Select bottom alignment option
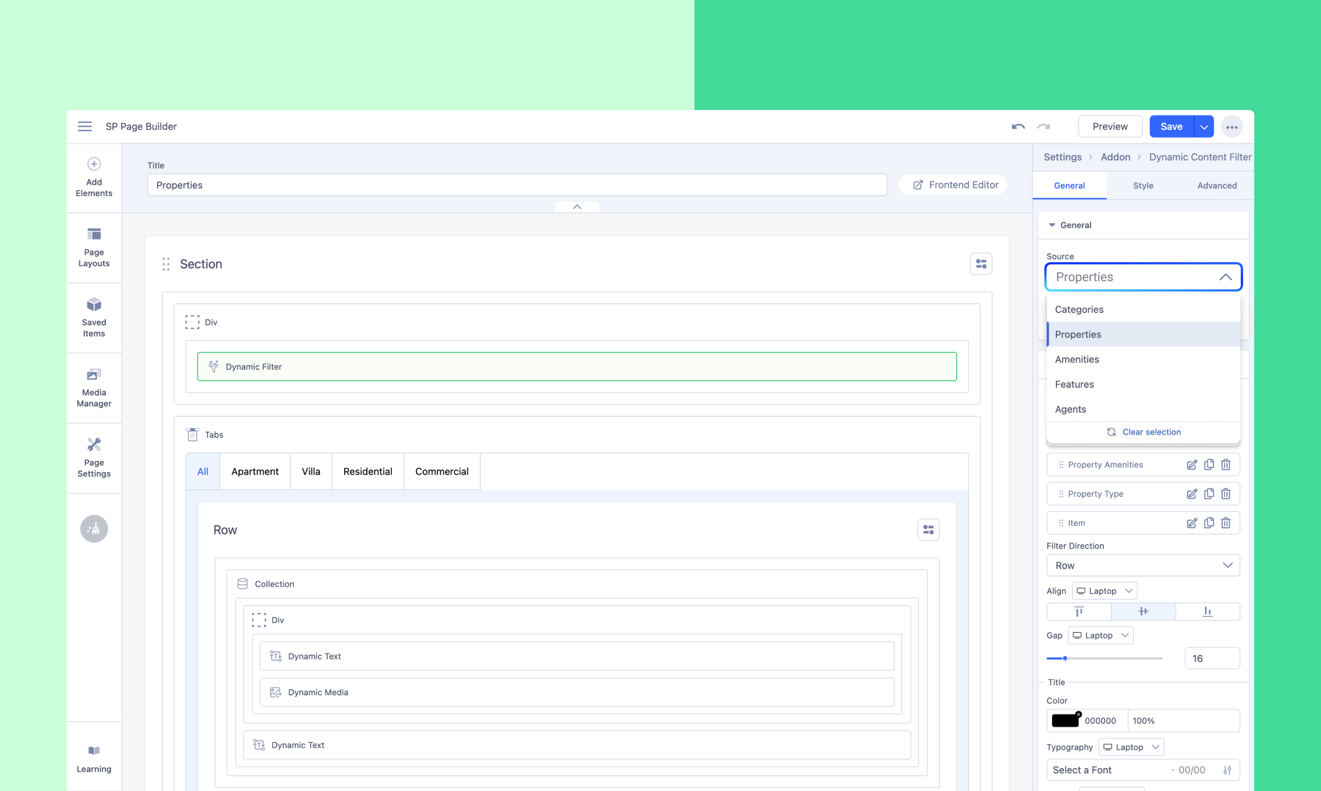This screenshot has width=1321, height=791. pos(1207,611)
